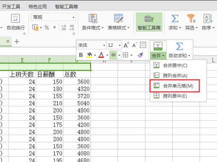Image resolution: width=217 pixels, height=162 pixels.
Task: Open the 智能工具箱 ribbon tab
Action: 66,6
